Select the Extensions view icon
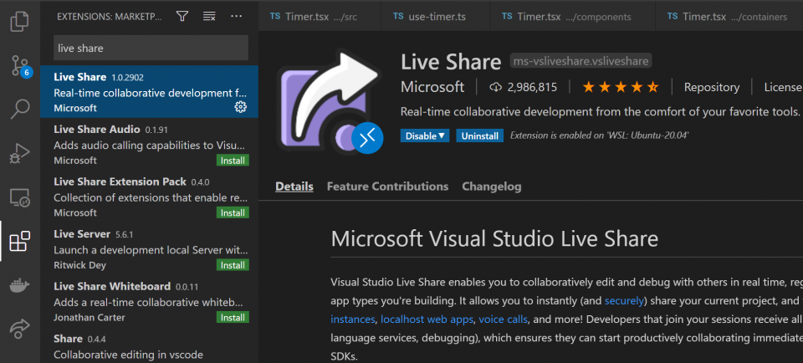Screen dimensions: 803x363 point(20,241)
